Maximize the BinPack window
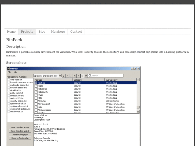 (135, 69)
